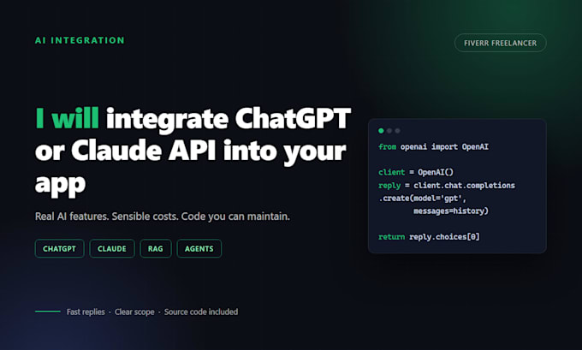Click the 'or Claude API into your' line

pyautogui.click(x=190, y=151)
